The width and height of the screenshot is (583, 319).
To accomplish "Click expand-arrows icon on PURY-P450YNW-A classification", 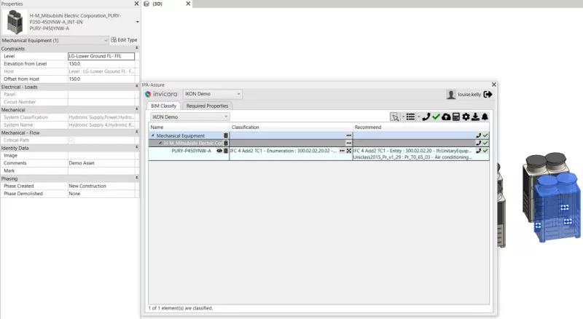I will point(349,151).
